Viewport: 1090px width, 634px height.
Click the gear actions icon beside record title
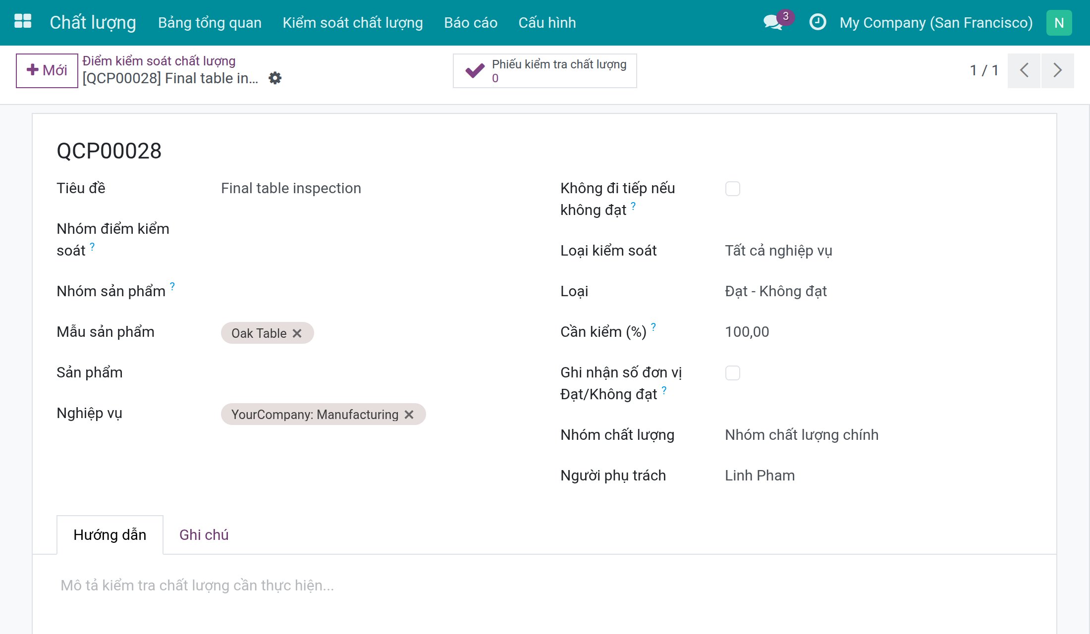click(275, 78)
